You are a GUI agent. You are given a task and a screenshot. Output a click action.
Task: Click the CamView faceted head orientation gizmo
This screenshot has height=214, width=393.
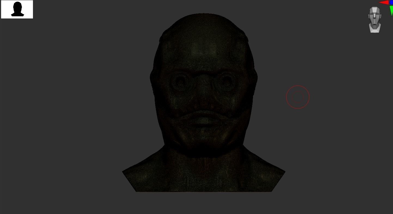click(x=375, y=20)
